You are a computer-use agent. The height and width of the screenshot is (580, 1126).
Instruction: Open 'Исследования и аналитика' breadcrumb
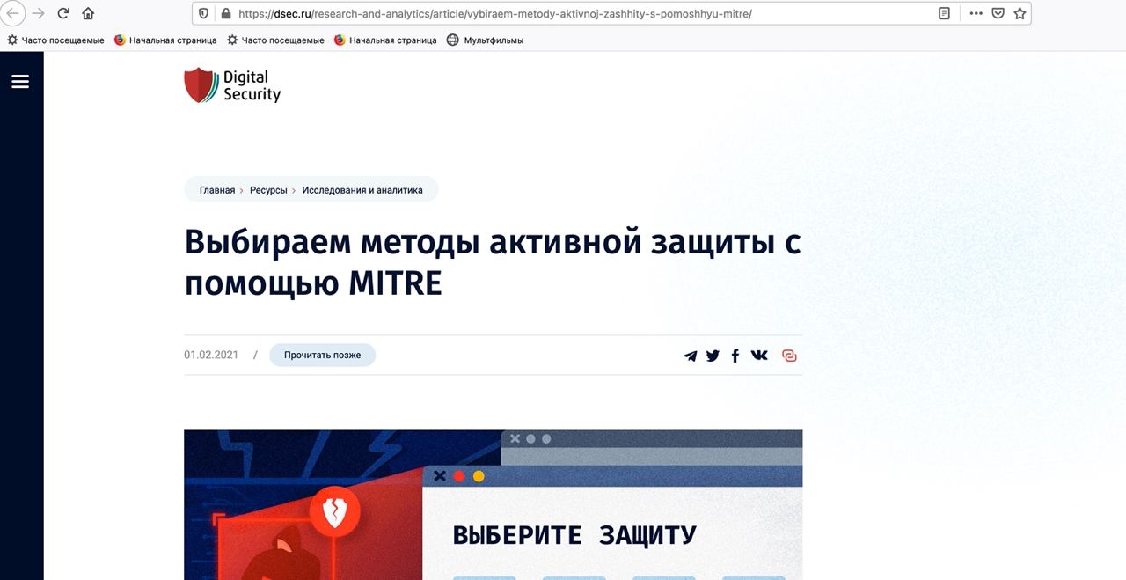[362, 190]
